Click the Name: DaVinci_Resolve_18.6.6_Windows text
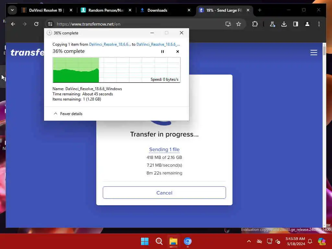332x249 pixels. pos(87,89)
